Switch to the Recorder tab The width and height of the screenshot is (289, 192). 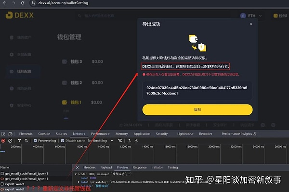pos(206,134)
